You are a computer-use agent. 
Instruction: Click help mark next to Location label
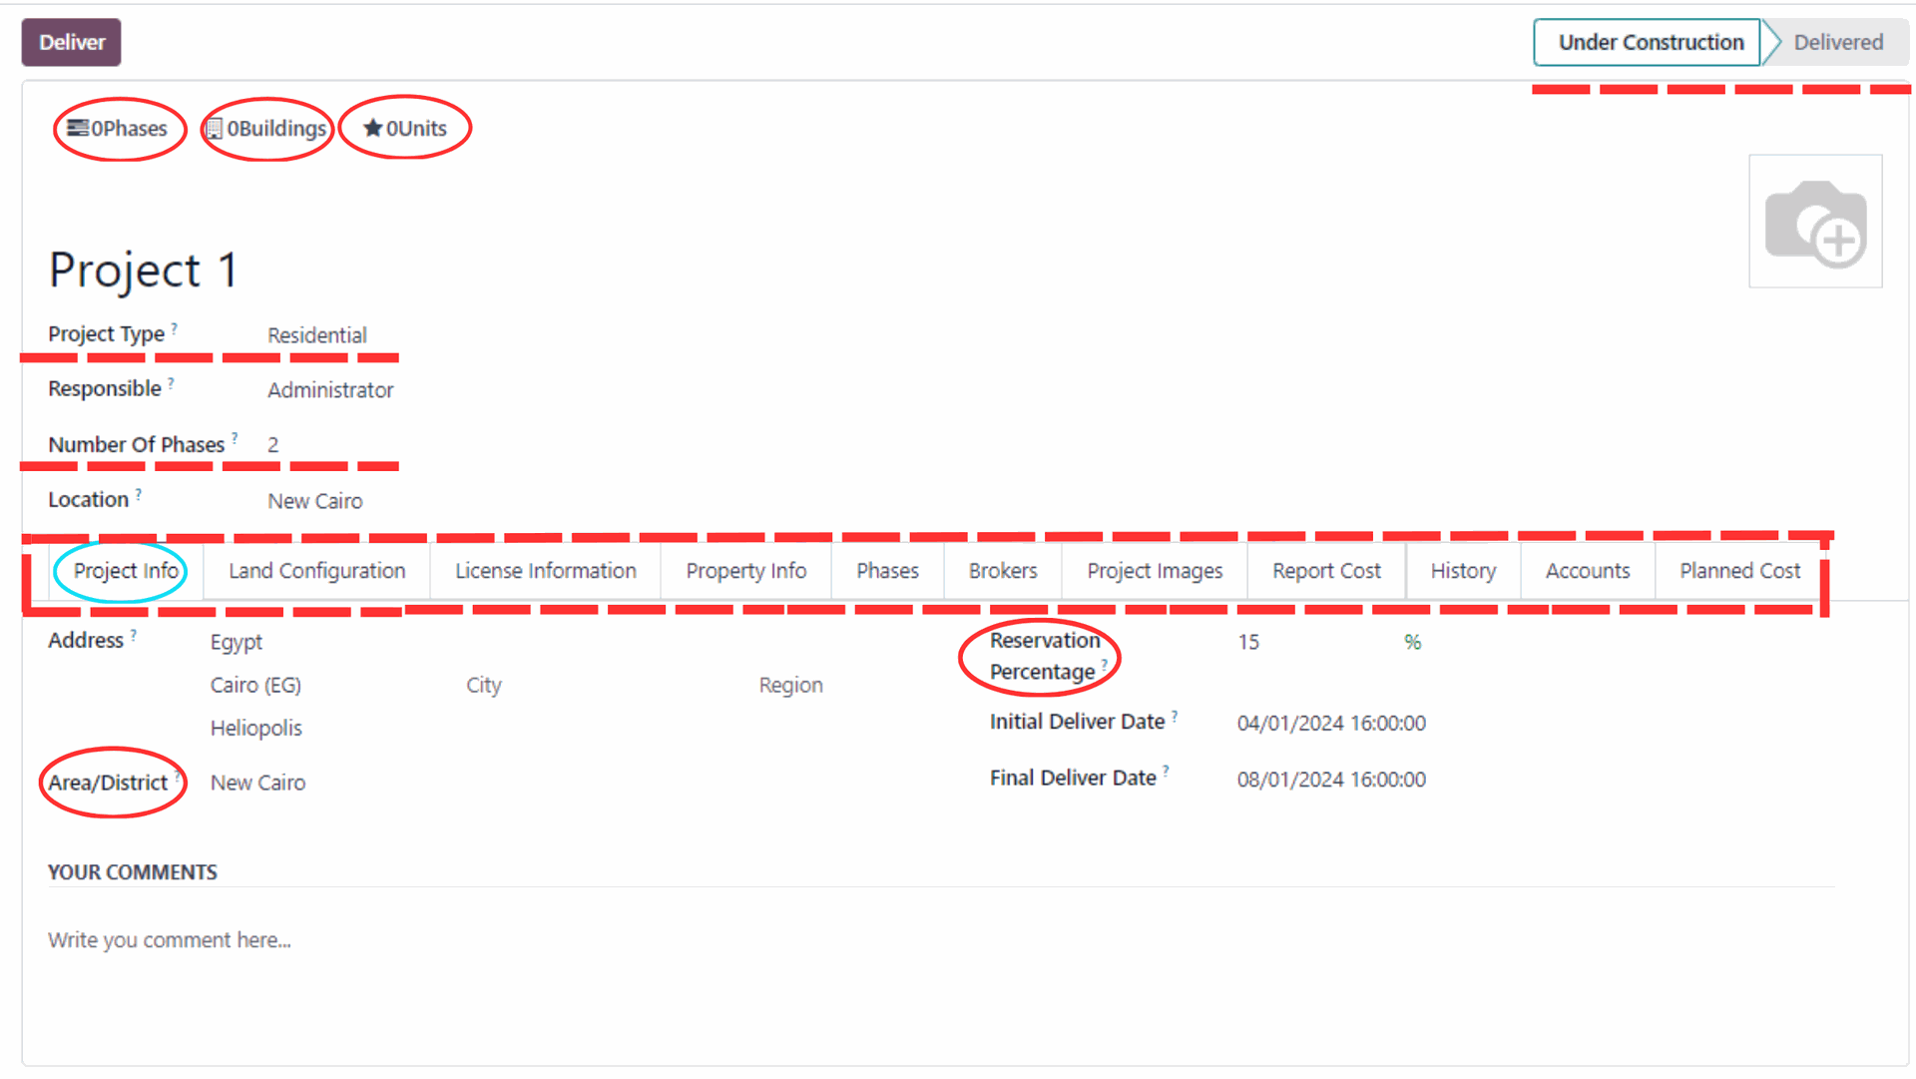(139, 493)
